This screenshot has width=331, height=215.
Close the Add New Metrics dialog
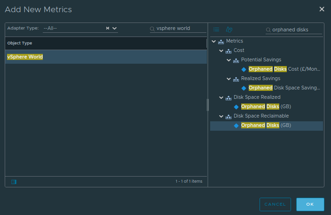tap(322, 9)
